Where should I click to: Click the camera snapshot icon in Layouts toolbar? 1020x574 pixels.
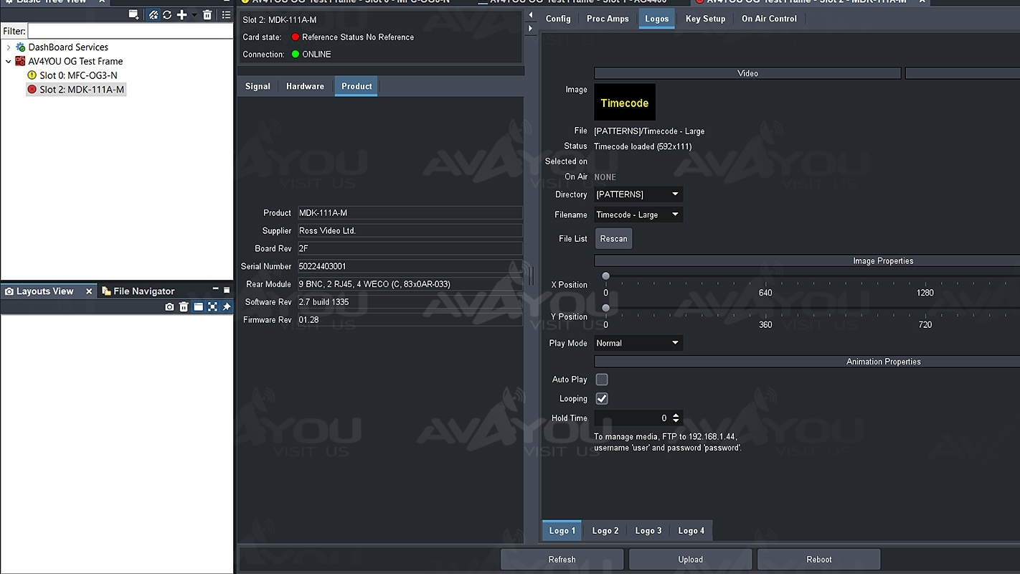pyautogui.click(x=169, y=307)
